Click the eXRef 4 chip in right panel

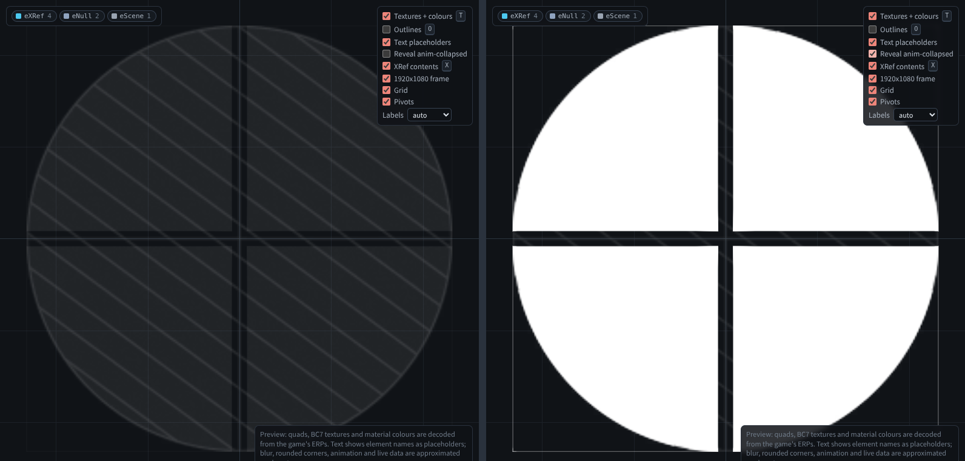[520, 16]
